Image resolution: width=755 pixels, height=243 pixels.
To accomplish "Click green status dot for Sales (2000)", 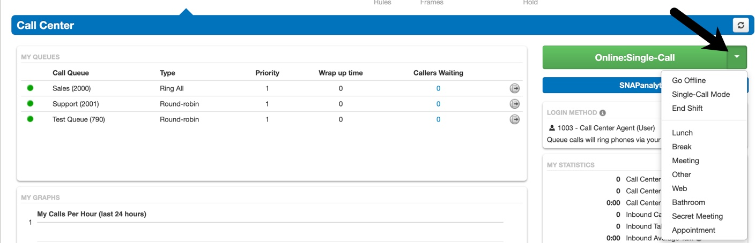I will pos(30,88).
